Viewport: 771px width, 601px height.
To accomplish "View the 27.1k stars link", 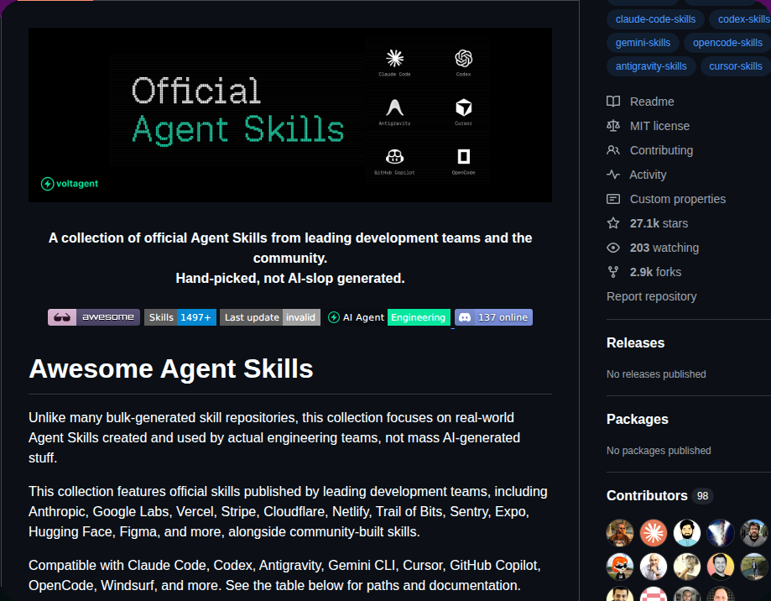I will [x=659, y=223].
